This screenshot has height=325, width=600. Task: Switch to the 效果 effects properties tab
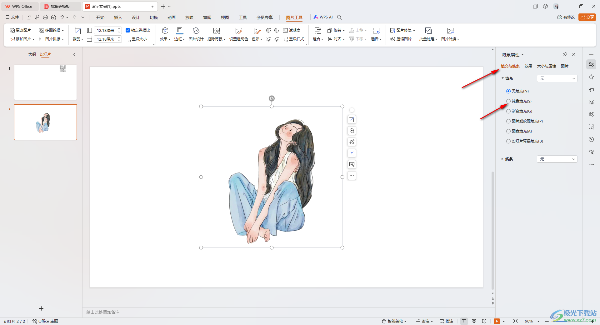528,66
